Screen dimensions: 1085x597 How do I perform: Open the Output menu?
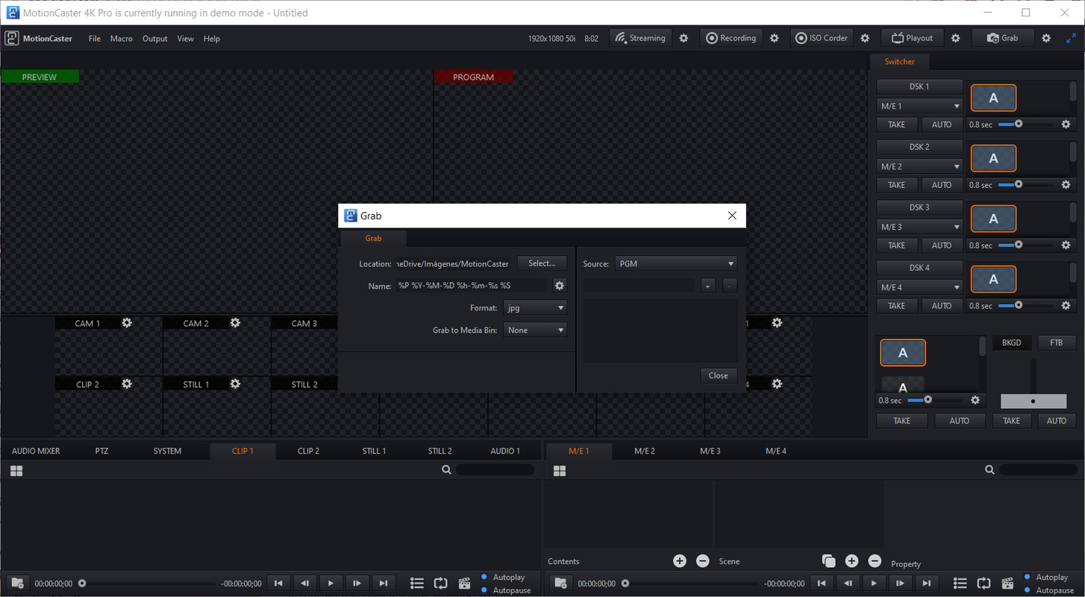(x=155, y=39)
